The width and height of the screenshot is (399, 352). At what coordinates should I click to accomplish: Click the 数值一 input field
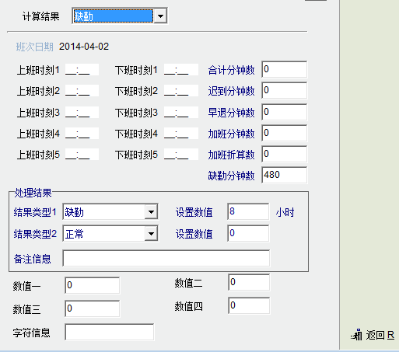click(x=93, y=285)
